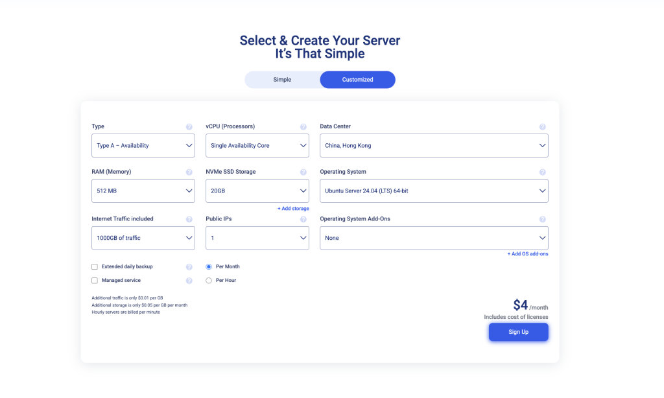Click the NVMe SSD Storage help icon

tap(303, 172)
